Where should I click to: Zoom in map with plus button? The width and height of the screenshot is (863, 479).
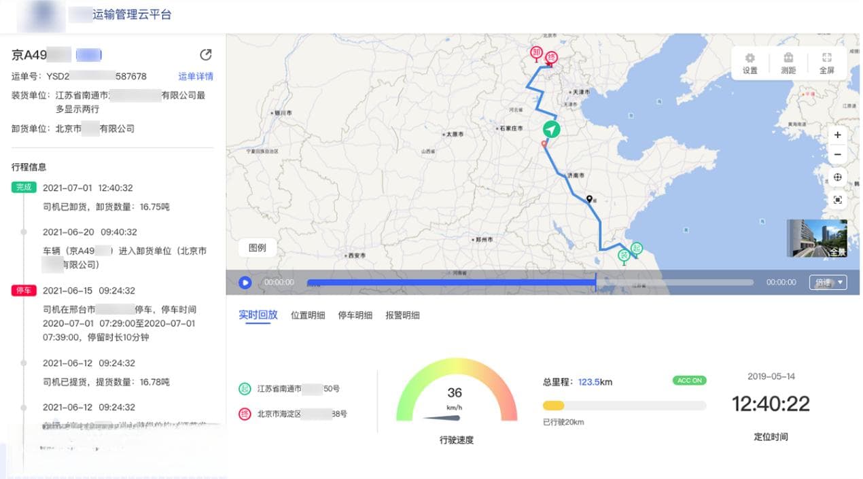pos(838,135)
